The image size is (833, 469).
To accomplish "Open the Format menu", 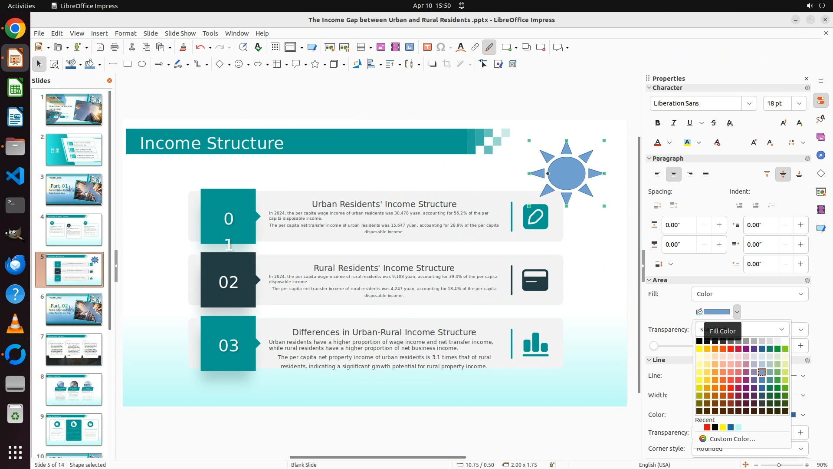I will [x=125, y=33].
